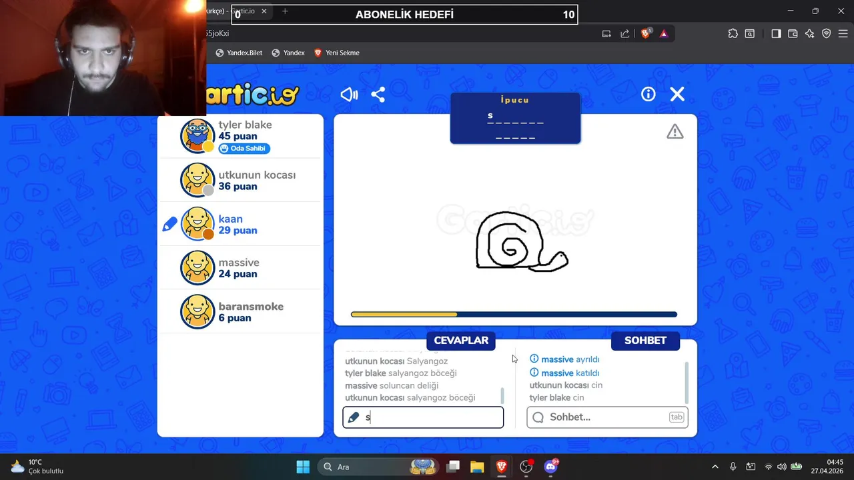This screenshot has height=480, width=854.
Task: Open the Yandex.Bilet bookmark
Action: pos(239,53)
